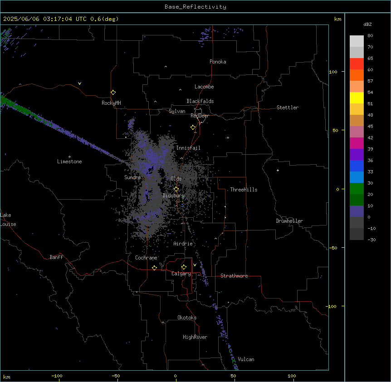The height and width of the screenshot is (382, 391).
Task: Click the Blackfalds label
Action: click(200, 101)
